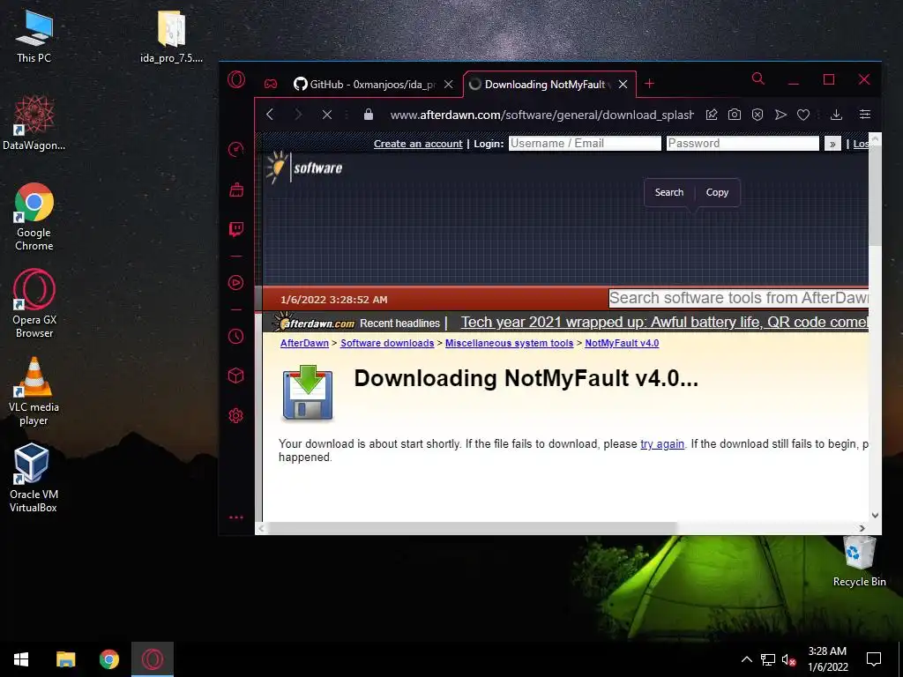Open History clock icon in sidebar
Image resolution: width=903 pixels, height=677 pixels.
click(236, 336)
